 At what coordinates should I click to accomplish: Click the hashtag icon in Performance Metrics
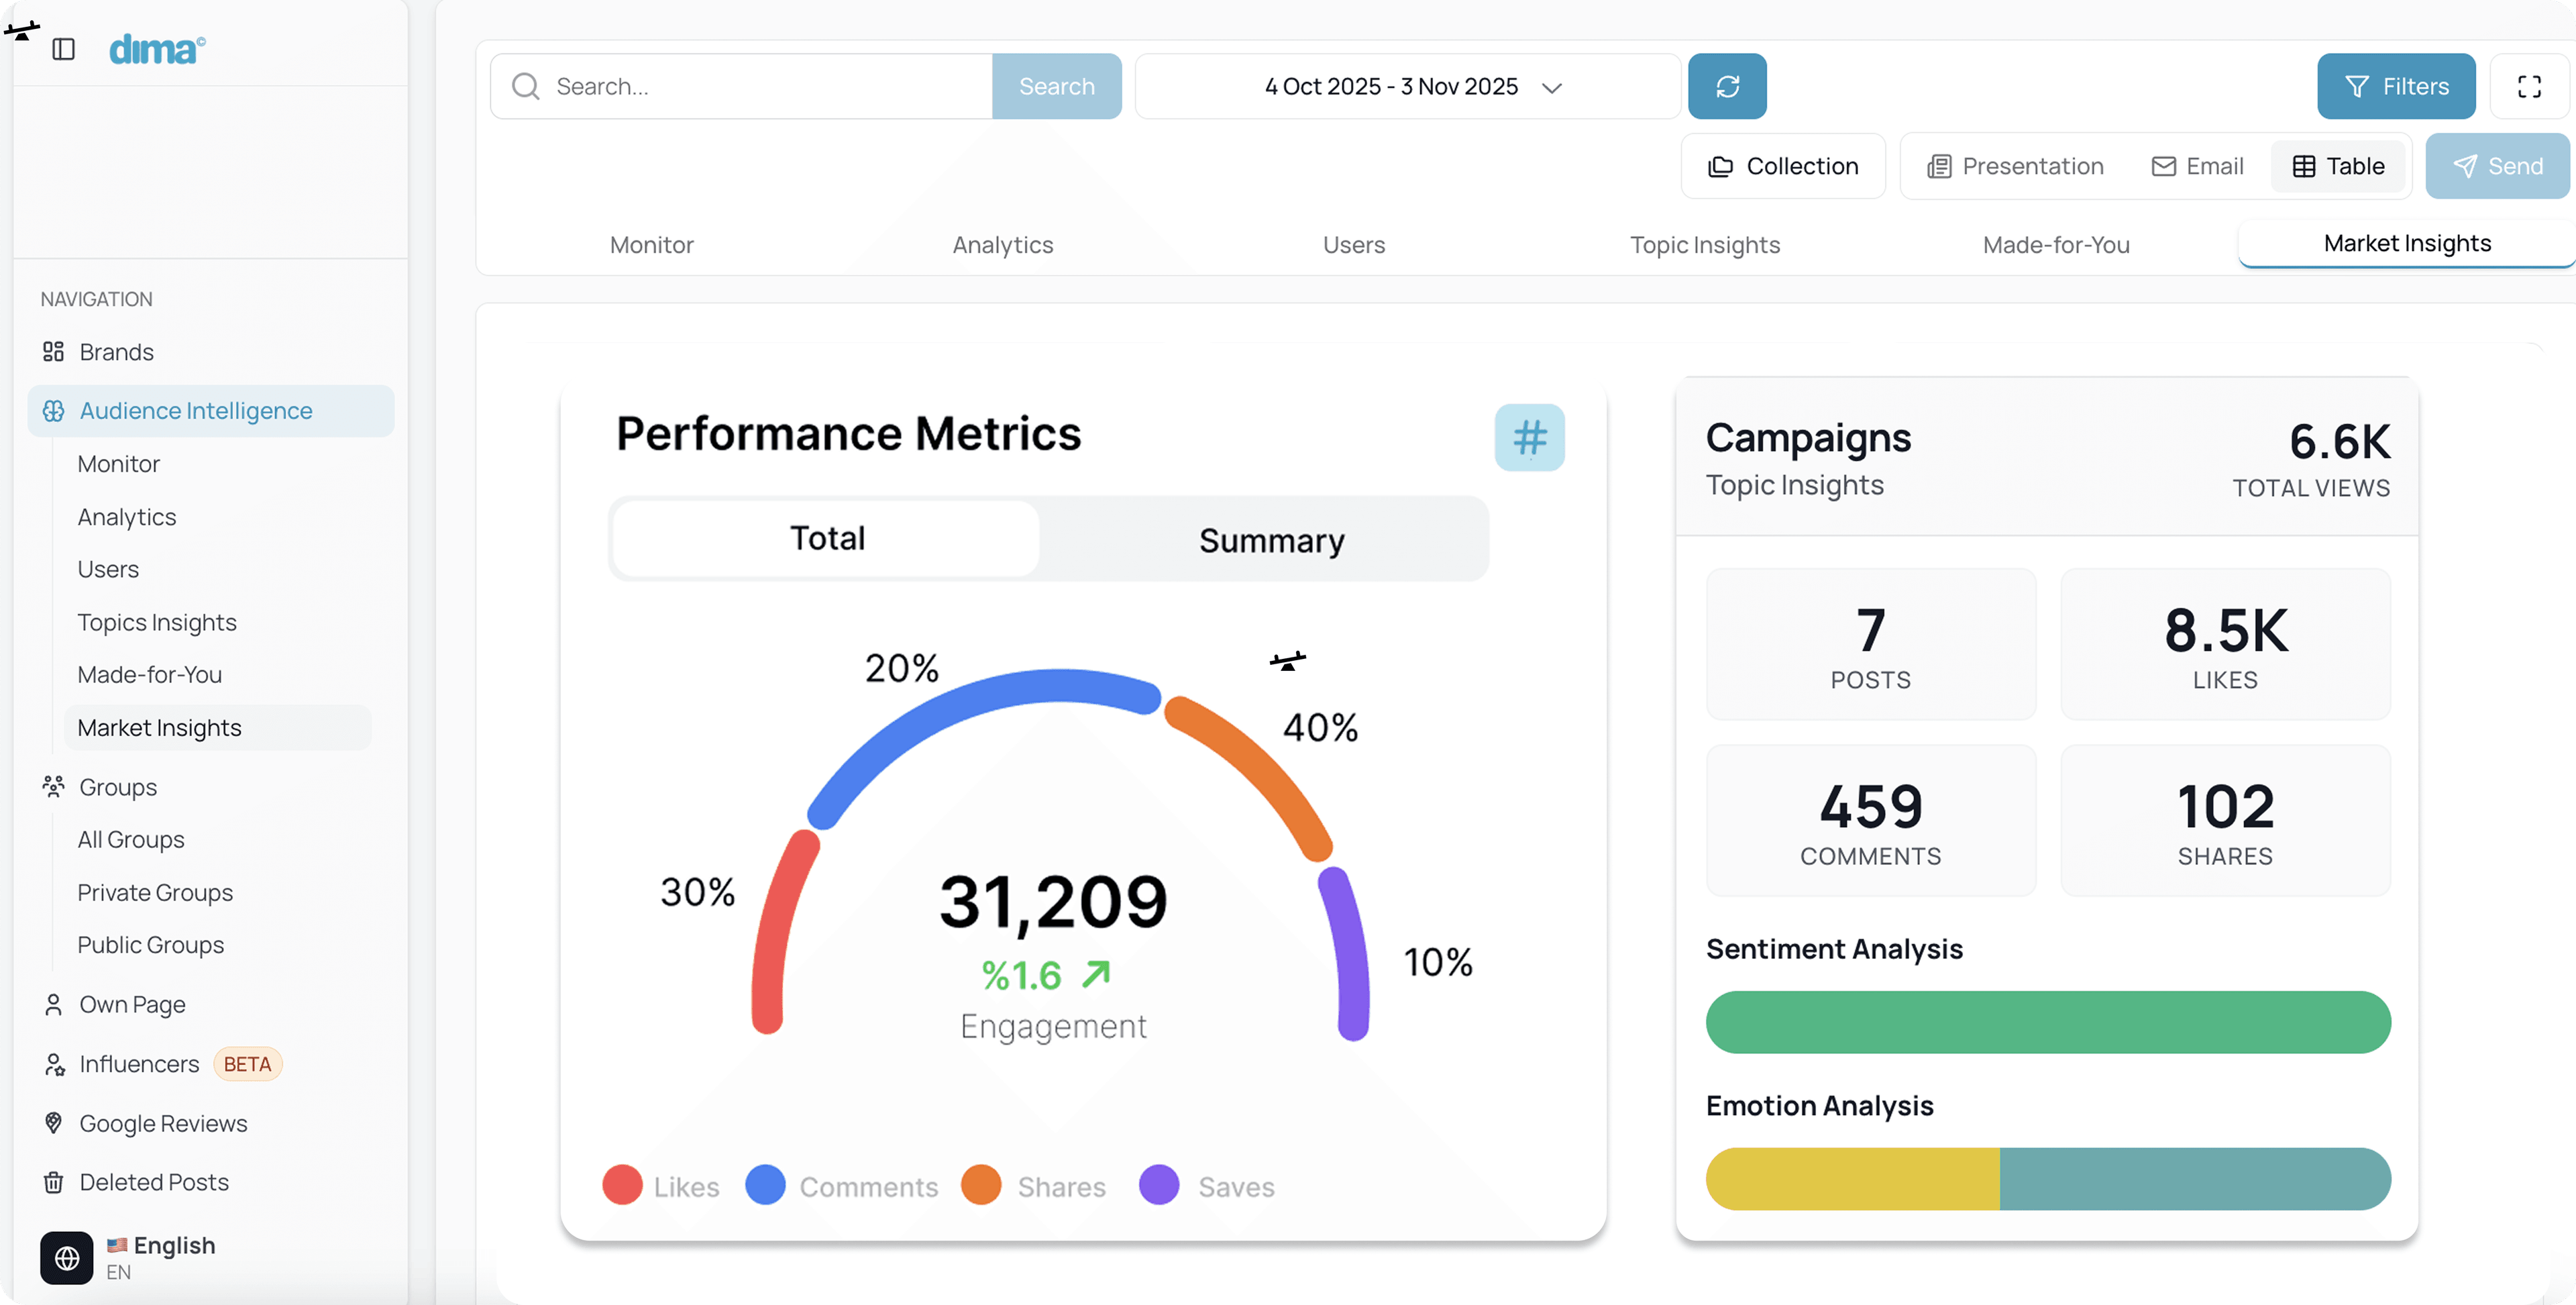[1529, 437]
